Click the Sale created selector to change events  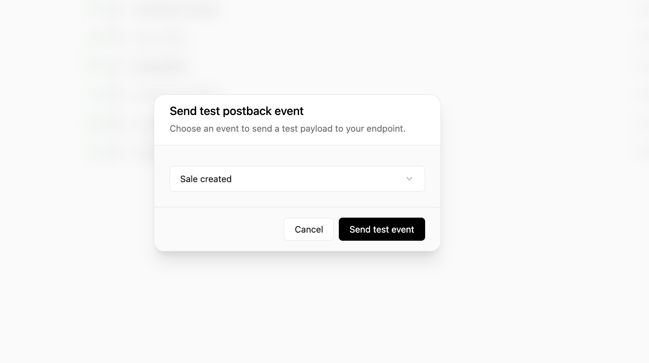[297, 179]
